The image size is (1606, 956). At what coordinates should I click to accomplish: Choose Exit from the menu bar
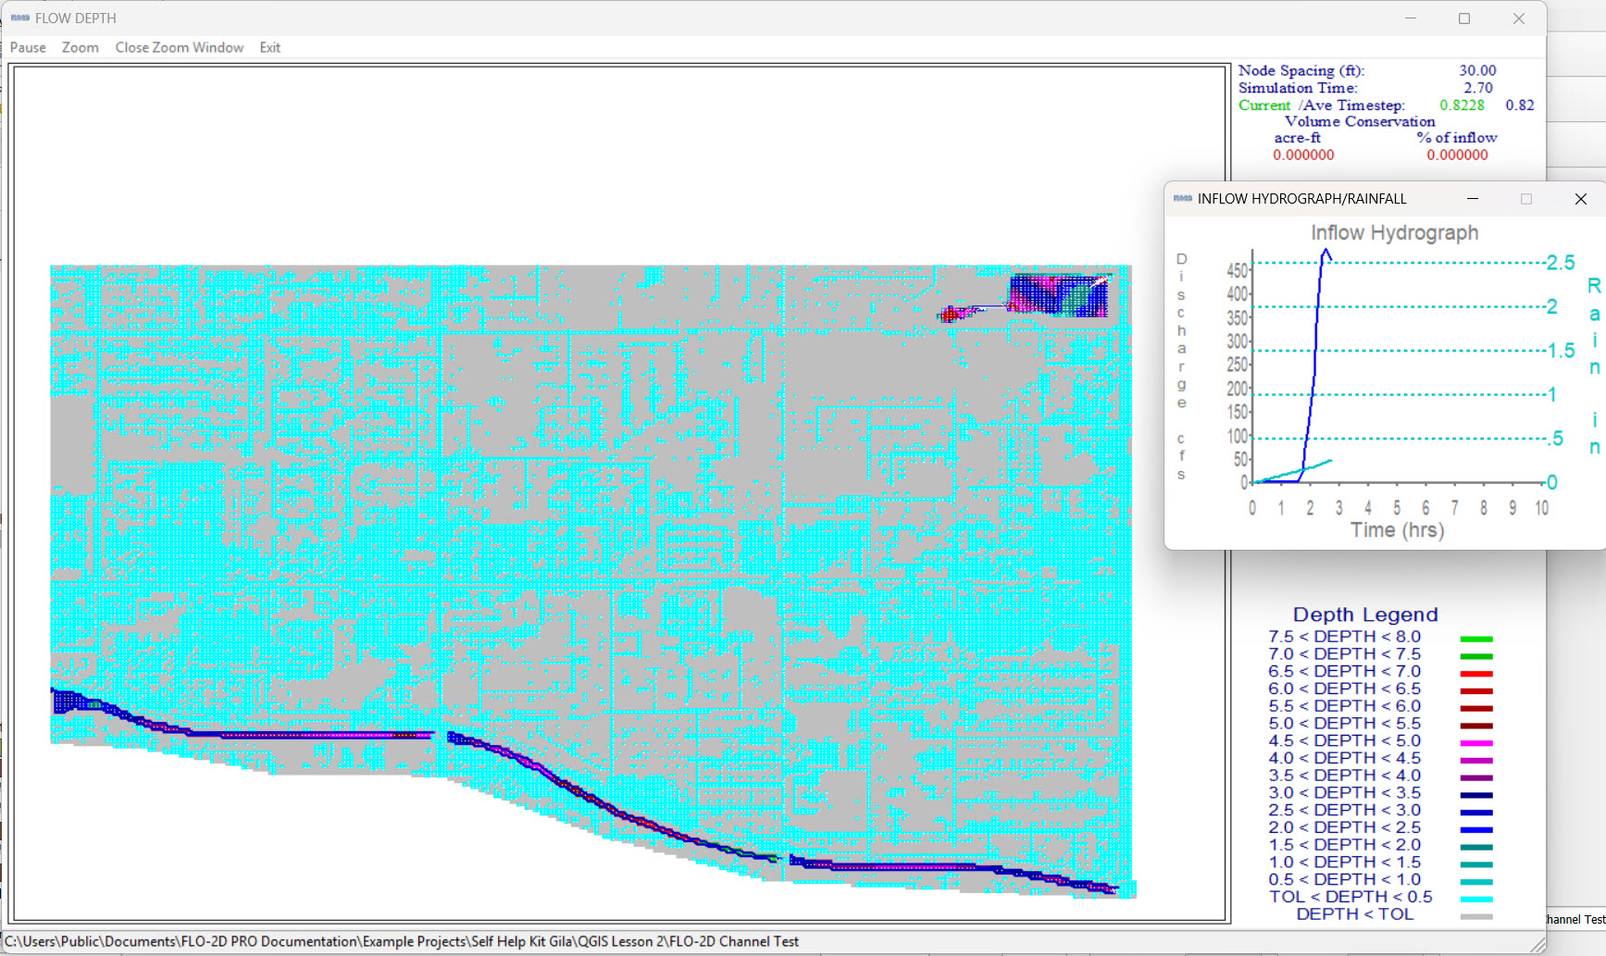click(269, 47)
